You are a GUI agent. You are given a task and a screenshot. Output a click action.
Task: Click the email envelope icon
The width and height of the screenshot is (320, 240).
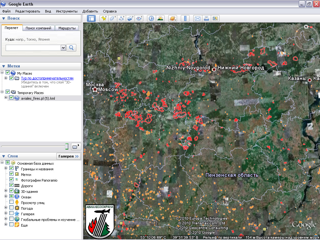(x=198, y=18)
